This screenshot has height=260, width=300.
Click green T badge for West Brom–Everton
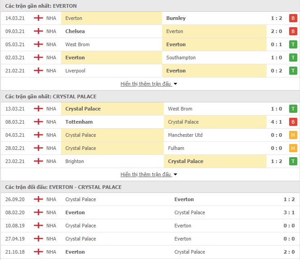point(293,44)
